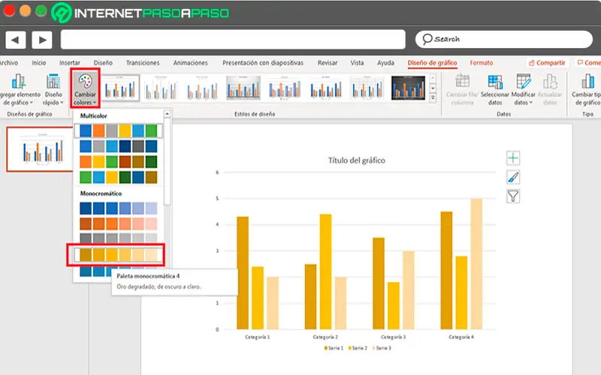Image resolution: width=601 pixels, height=375 pixels.
Task: Click the Categoría 4 axis label
Action: tap(461, 337)
